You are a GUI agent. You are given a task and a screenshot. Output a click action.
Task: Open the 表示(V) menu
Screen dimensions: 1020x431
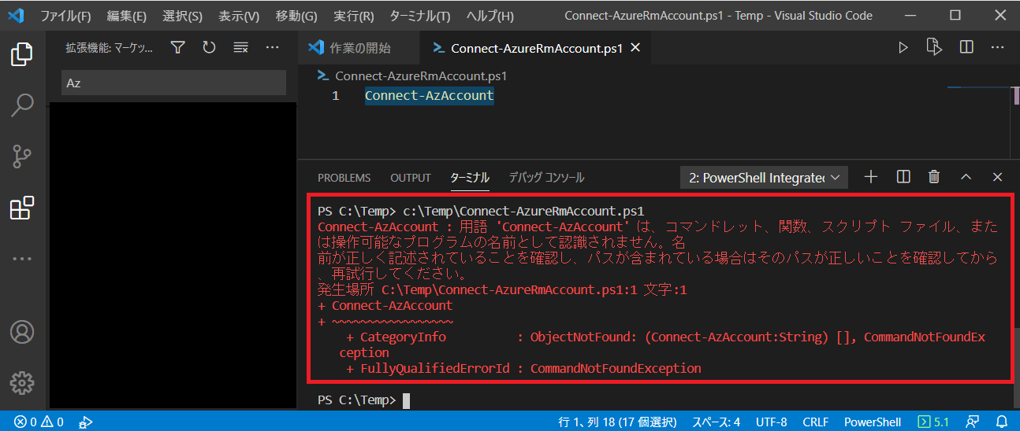pos(240,16)
